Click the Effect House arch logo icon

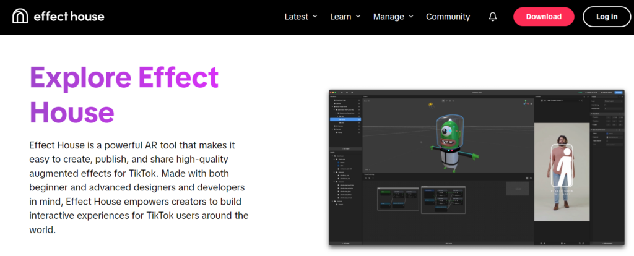click(20, 17)
